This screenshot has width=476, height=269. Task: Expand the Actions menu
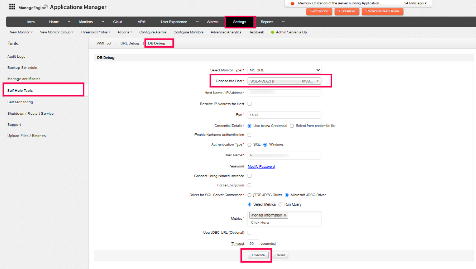(124, 32)
